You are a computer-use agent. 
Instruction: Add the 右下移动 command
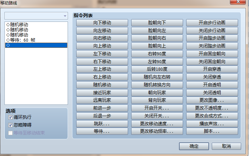[x=102, y=61]
